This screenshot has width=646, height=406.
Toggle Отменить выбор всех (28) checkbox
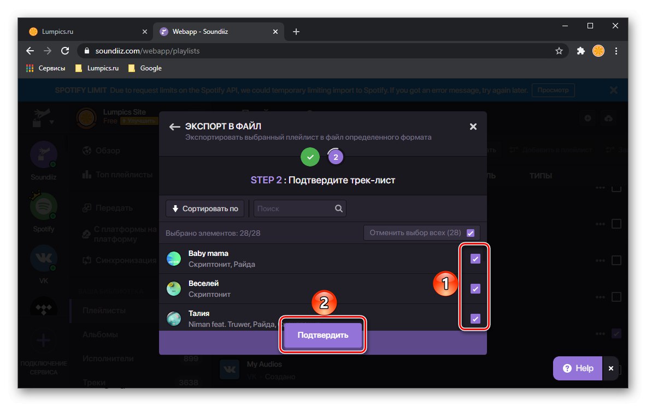(471, 233)
